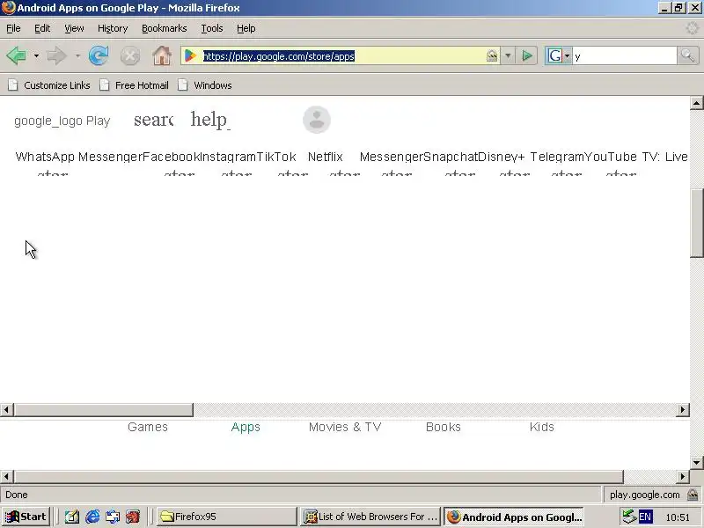This screenshot has height=528, width=704.
Task: Open the YouTube TV: Live app link
Action: (x=636, y=157)
